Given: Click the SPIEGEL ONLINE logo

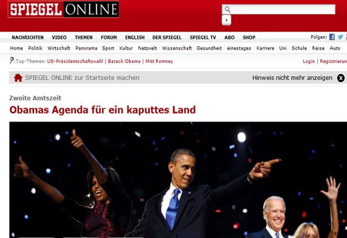Looking at the screenshot, I should 63,9.
